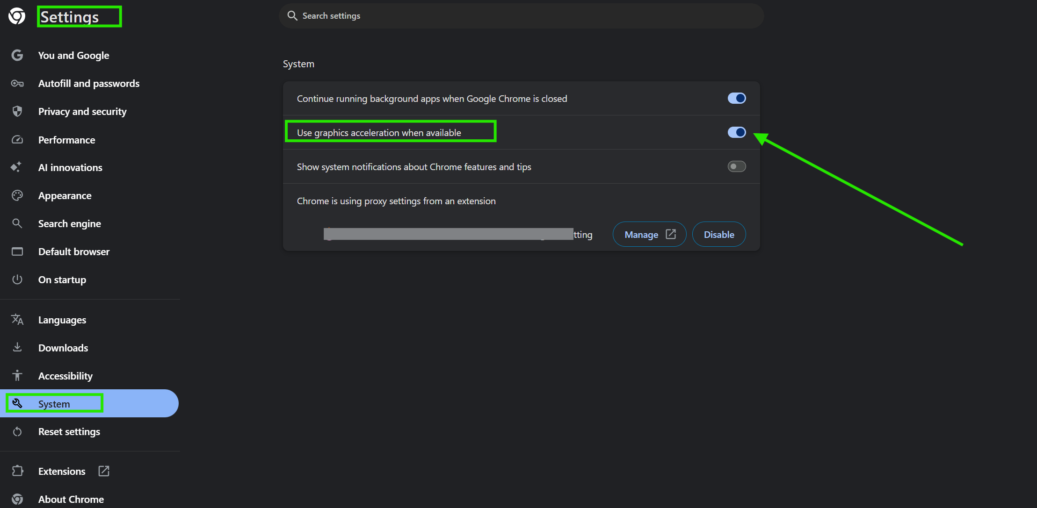Click the sparkle AI innovations icon
Screen dimensions: 1037x508
point(16,167)
